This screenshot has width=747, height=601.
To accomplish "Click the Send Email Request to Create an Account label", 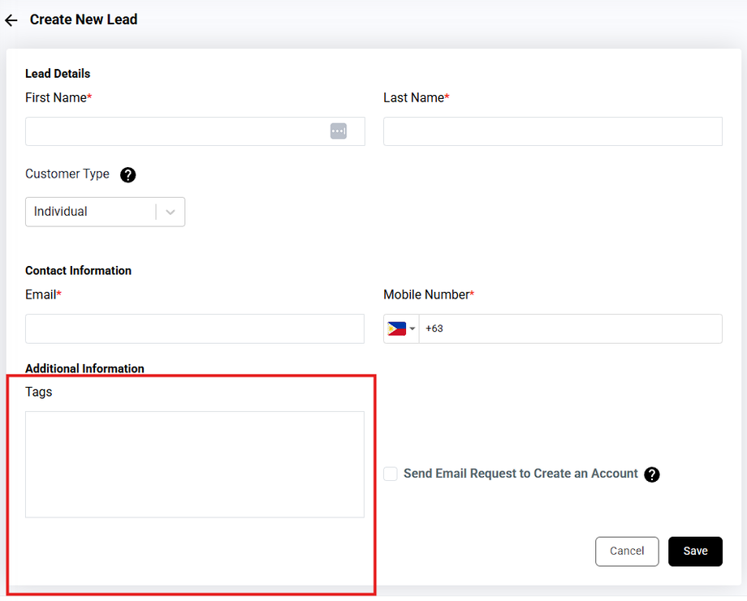I will pyautogui.click(x=520, y=474).
